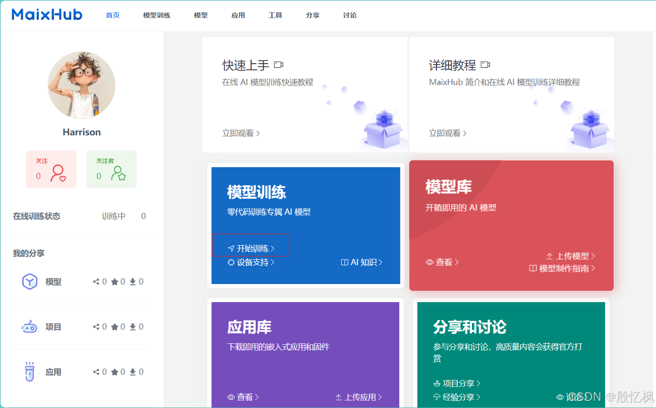This screenshot has height=408, width=656.
Task: Click the "模型训练" heading in blue card
Action: 257,192
